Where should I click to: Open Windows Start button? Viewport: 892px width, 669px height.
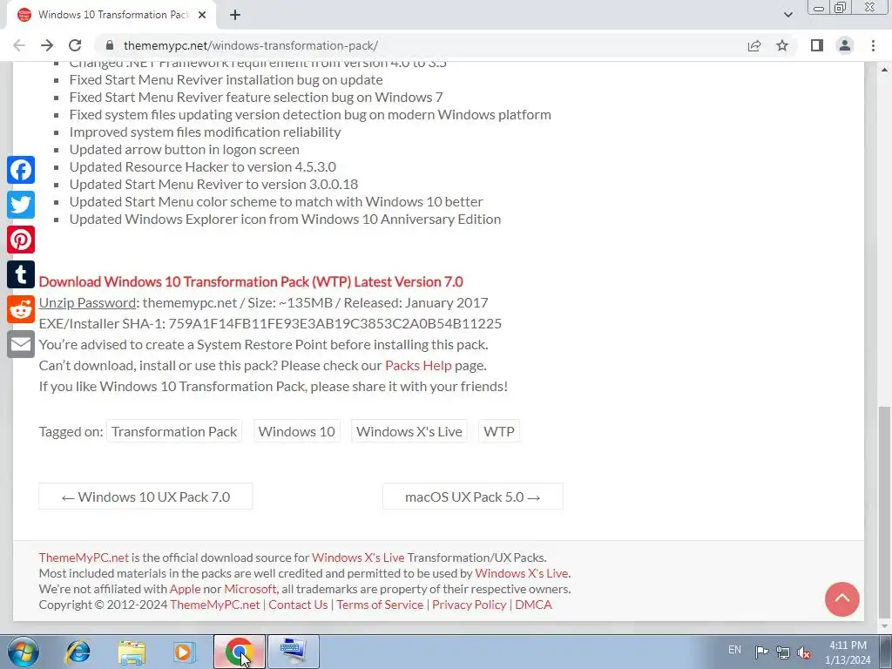pos(23,652)
